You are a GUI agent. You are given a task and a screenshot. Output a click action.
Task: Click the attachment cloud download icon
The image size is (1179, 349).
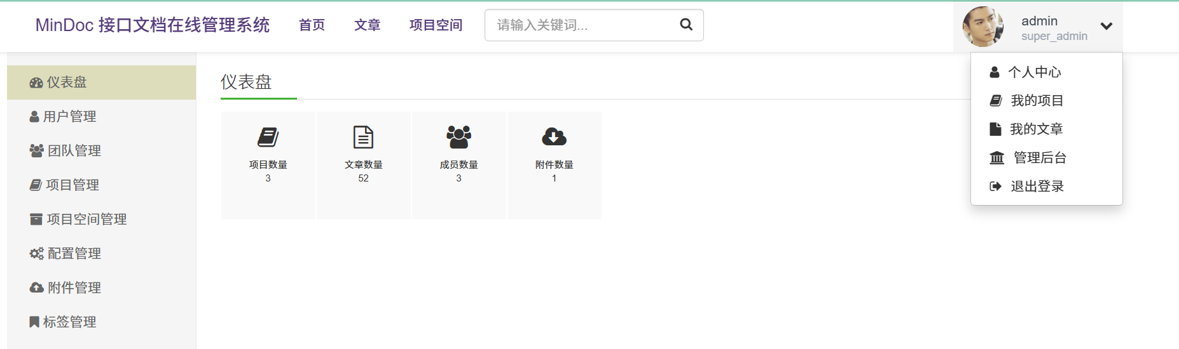point(554,136)
